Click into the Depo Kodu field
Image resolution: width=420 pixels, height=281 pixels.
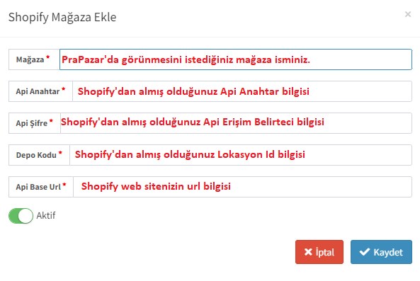tap(241, 155)
